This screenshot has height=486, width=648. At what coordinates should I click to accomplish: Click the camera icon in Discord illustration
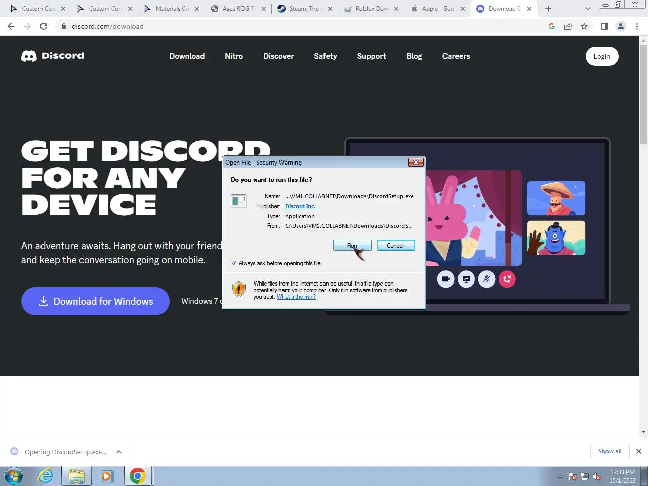click(445, 279)
